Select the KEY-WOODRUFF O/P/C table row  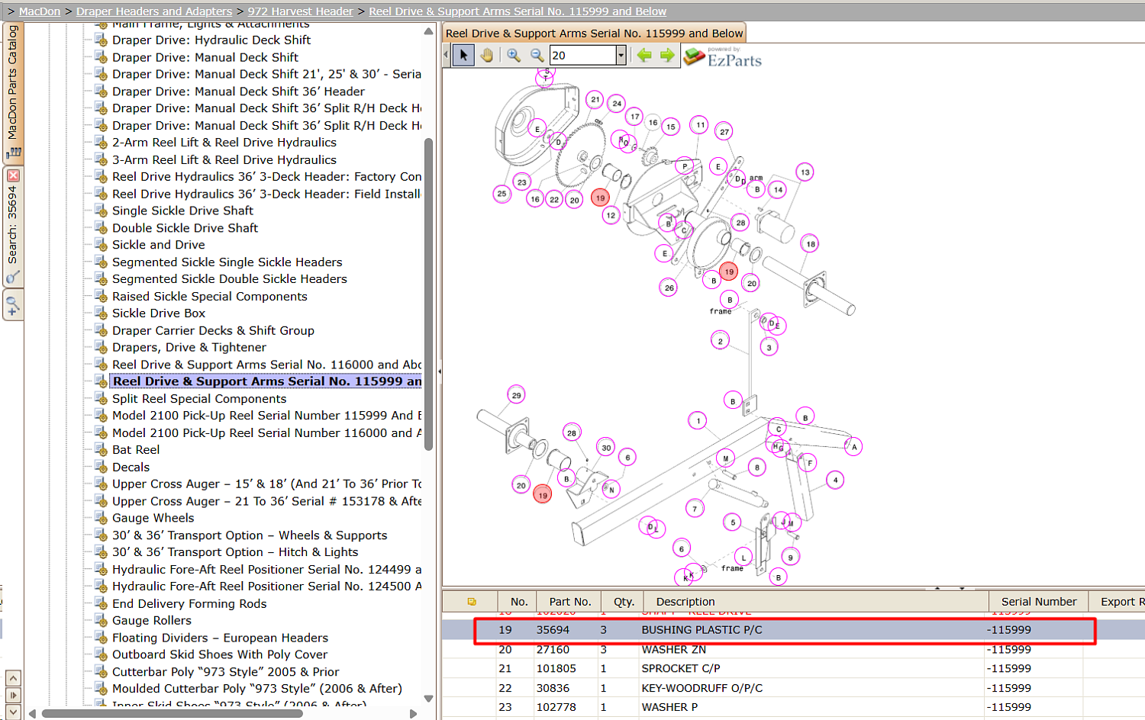pyautogui.click(x=793, y=688)
